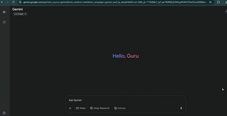Click the Hello, Guru greeting text
This screenshot has height=116, width=227.
125,56
